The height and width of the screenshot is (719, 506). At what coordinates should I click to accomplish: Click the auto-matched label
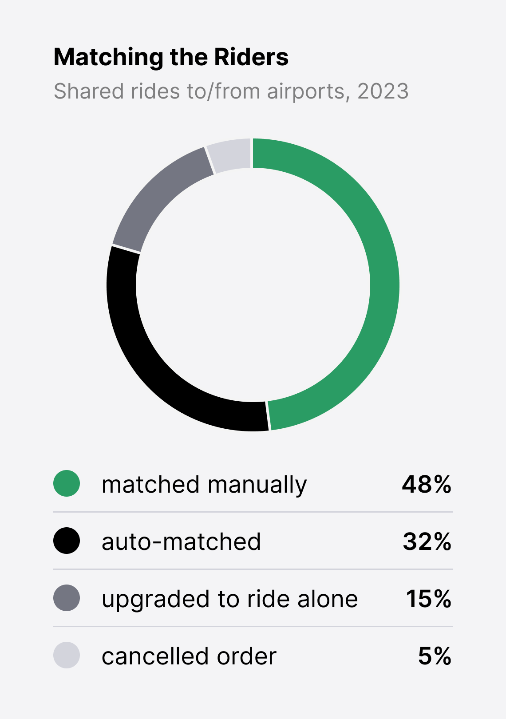click(x=181, y=541)
